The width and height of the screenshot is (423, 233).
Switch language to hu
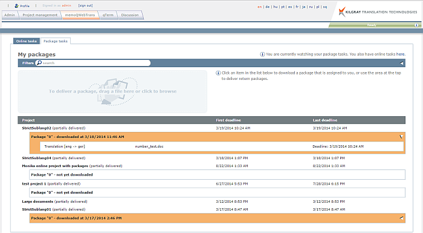275,7
